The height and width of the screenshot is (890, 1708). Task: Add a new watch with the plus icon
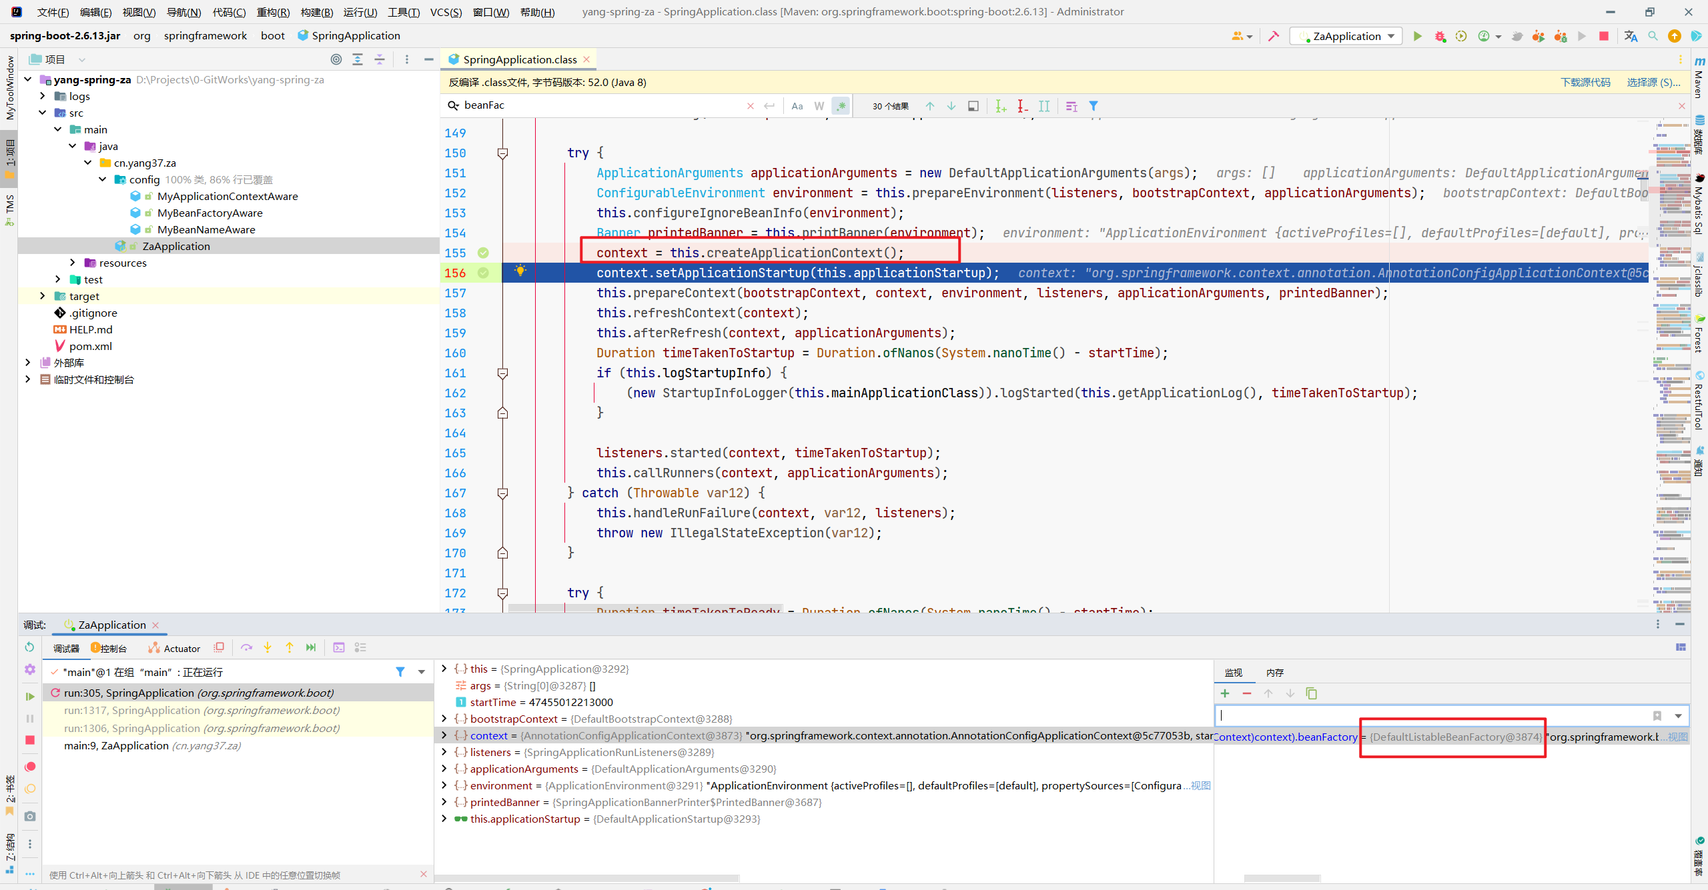click(1225, 693)
